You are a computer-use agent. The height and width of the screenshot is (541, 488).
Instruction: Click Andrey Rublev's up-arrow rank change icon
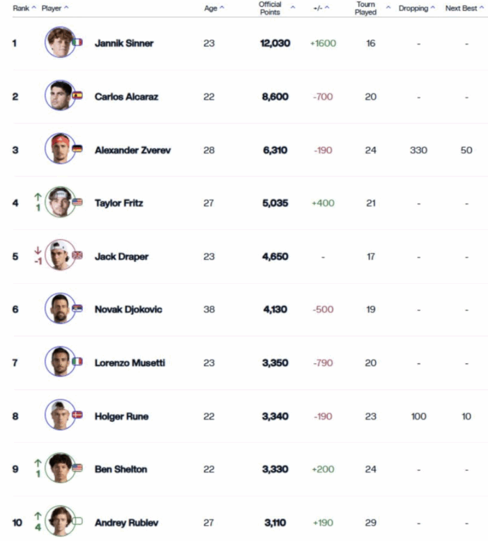point(38,516)
